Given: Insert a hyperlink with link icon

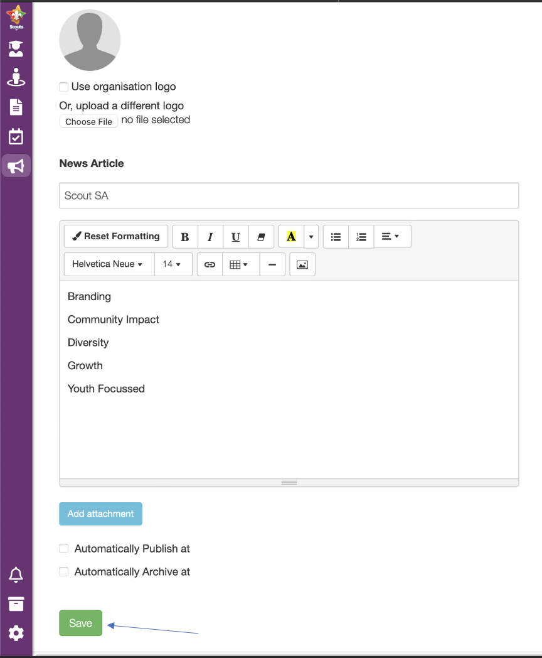Looking at the screenshot, I should (210, 264).
